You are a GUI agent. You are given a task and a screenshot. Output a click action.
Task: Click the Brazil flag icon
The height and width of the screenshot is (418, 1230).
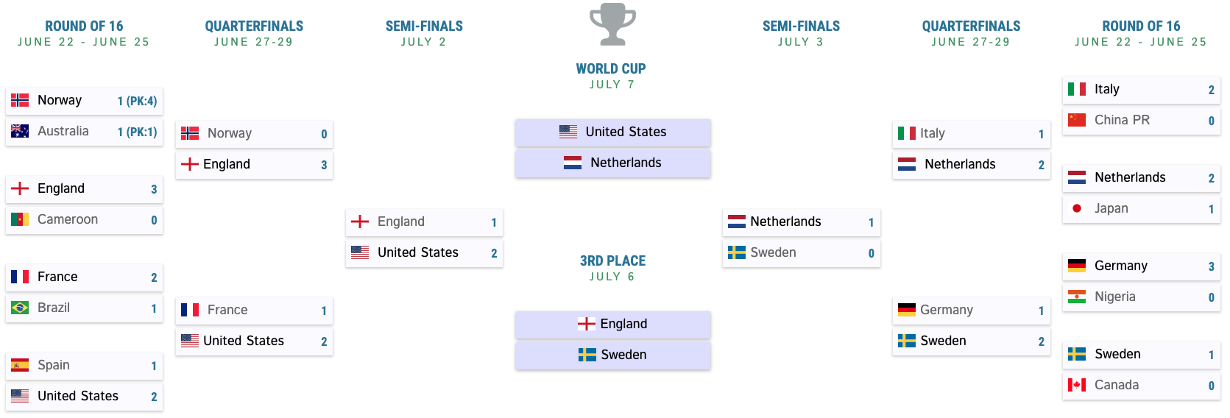(x=20, y=308)
